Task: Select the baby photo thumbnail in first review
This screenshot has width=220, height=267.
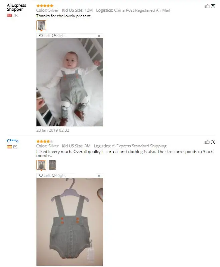Action: pyautogui.click(x=41, y=25)
